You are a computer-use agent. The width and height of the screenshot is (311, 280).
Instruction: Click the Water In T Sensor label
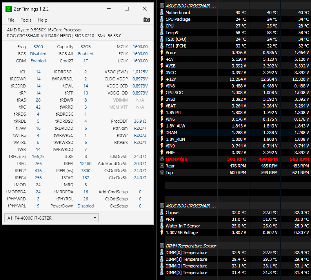(x=183, y=226)
